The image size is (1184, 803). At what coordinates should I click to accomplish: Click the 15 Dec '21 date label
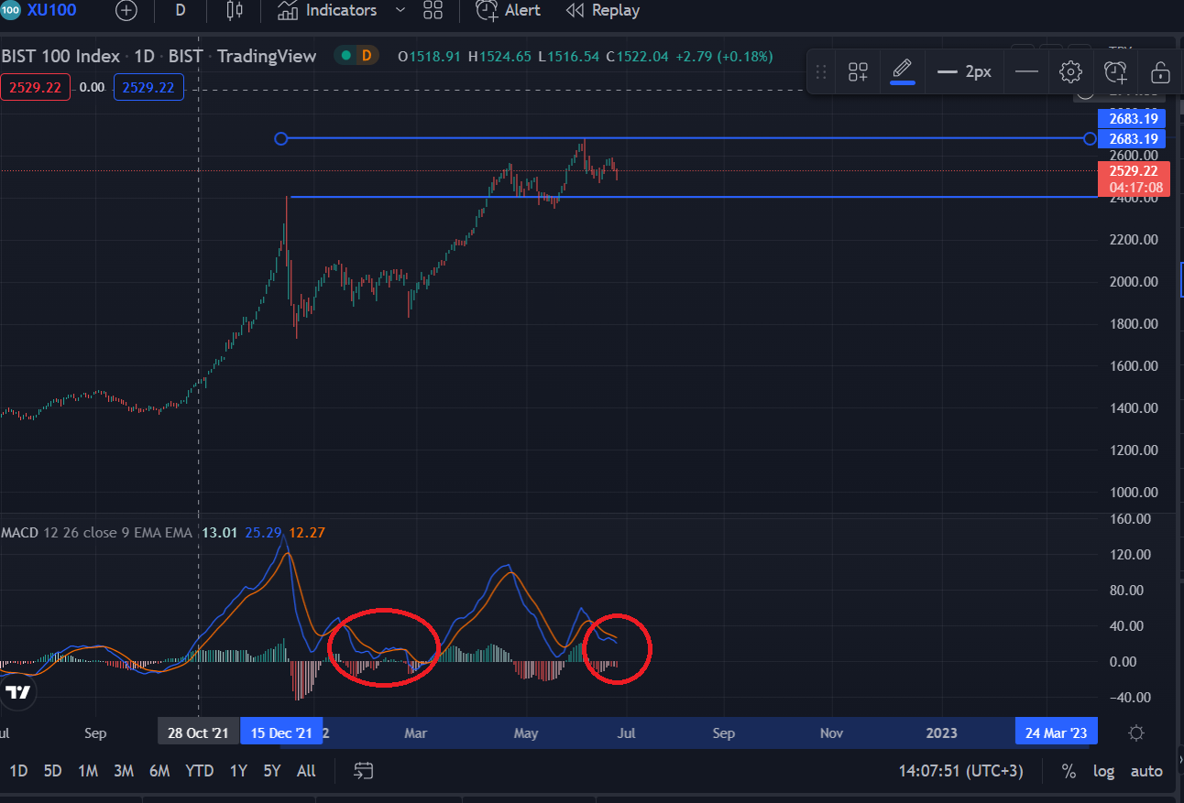[x=281, y=732]
